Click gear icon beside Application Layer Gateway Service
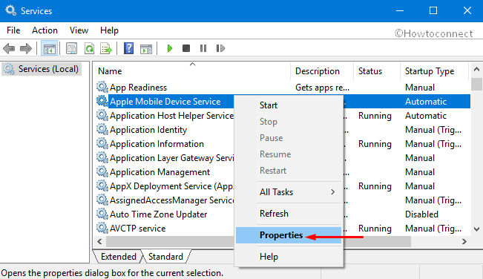Viewport: 483px width, 279px height. pos(102,157)
